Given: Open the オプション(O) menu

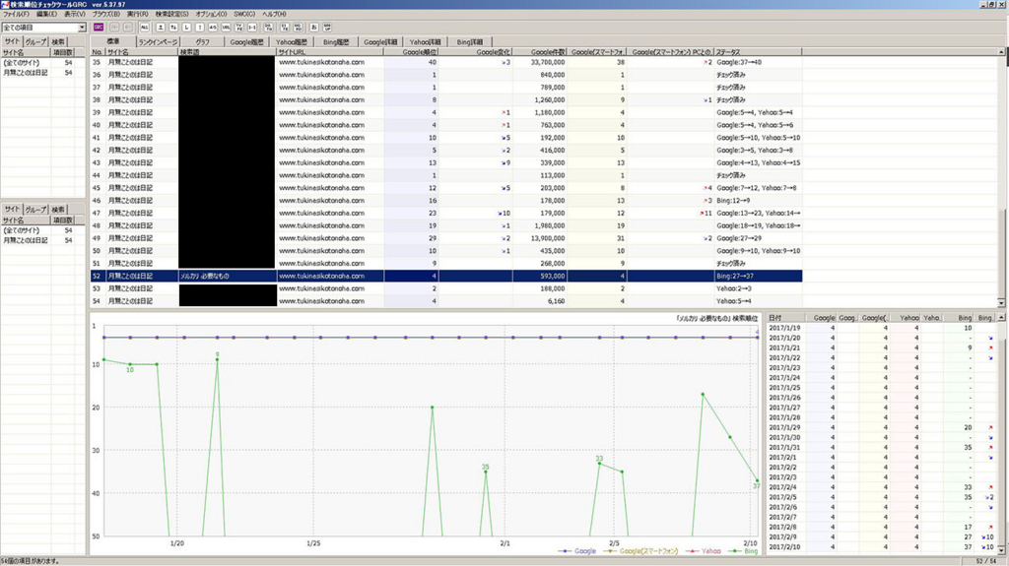Looking at the screenshot, I should 211,14.
